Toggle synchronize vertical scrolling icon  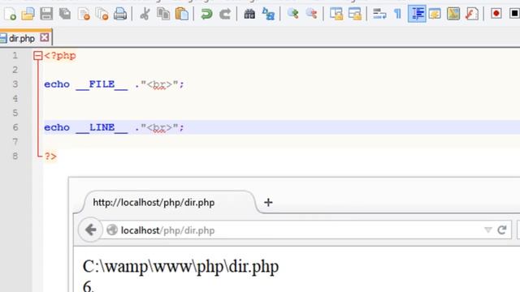coord(336,14)
